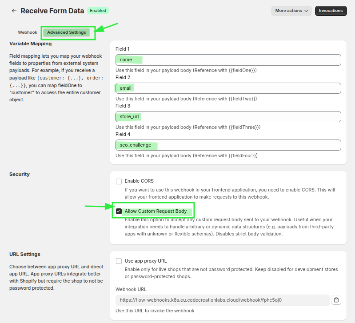Click the Allow Custom Request Body label
This screenshot has width=355, height=323.
(x=156, y=211)
